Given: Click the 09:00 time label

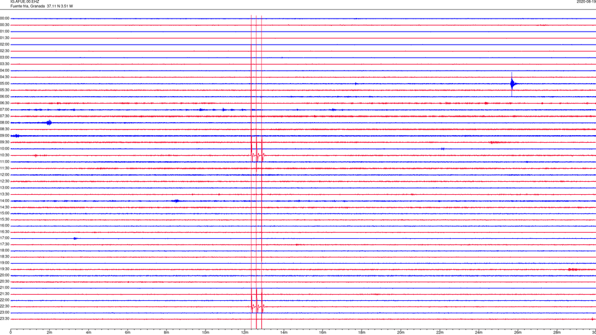Looking at the screenshot, I should click(x=4, y=136).
